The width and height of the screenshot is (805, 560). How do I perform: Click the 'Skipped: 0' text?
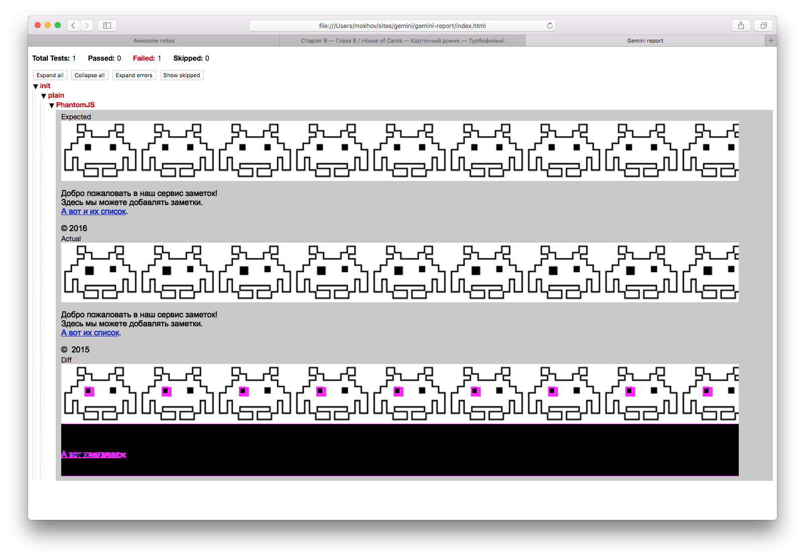[x=191, y=58]
